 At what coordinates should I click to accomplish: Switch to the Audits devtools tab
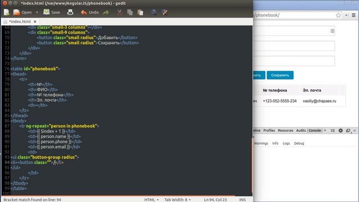pos(301,130)
